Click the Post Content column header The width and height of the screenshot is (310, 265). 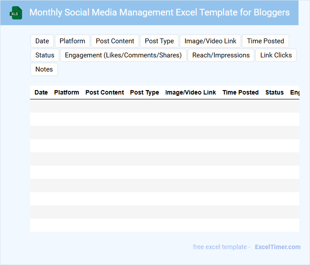click(x=105, y=92)
